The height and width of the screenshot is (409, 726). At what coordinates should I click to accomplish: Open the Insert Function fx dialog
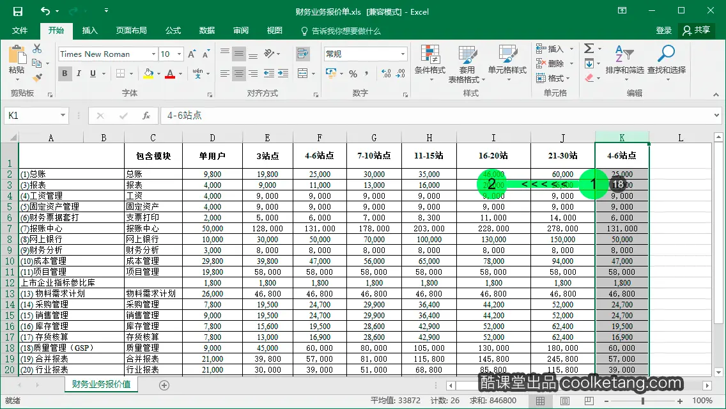[x=146, y=115]
